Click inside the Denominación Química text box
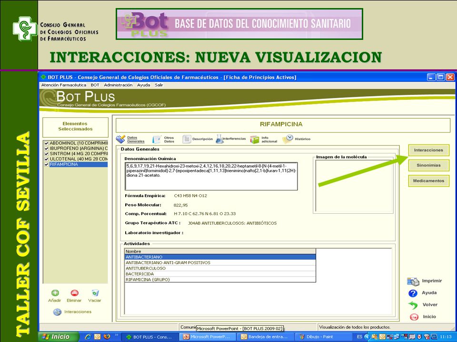The height and width of the screenshot is (342, 457). [x=211, y=176]
